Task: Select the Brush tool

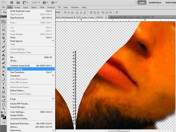Action: (x=3, y=51)
